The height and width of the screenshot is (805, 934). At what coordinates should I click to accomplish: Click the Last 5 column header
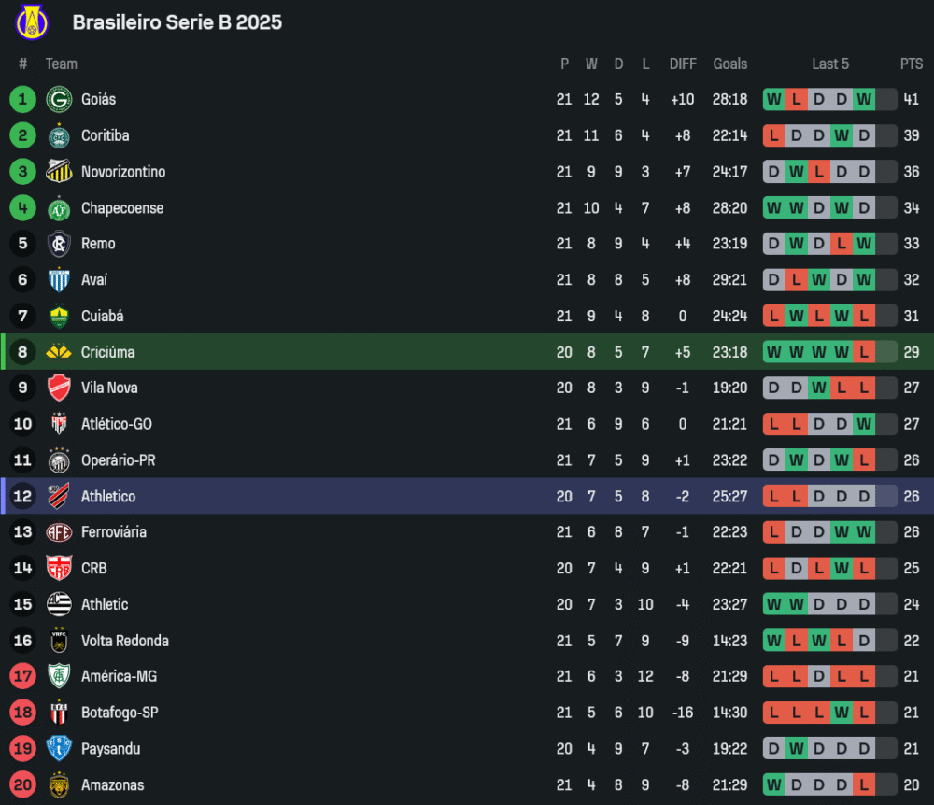[x=829, y=64]
